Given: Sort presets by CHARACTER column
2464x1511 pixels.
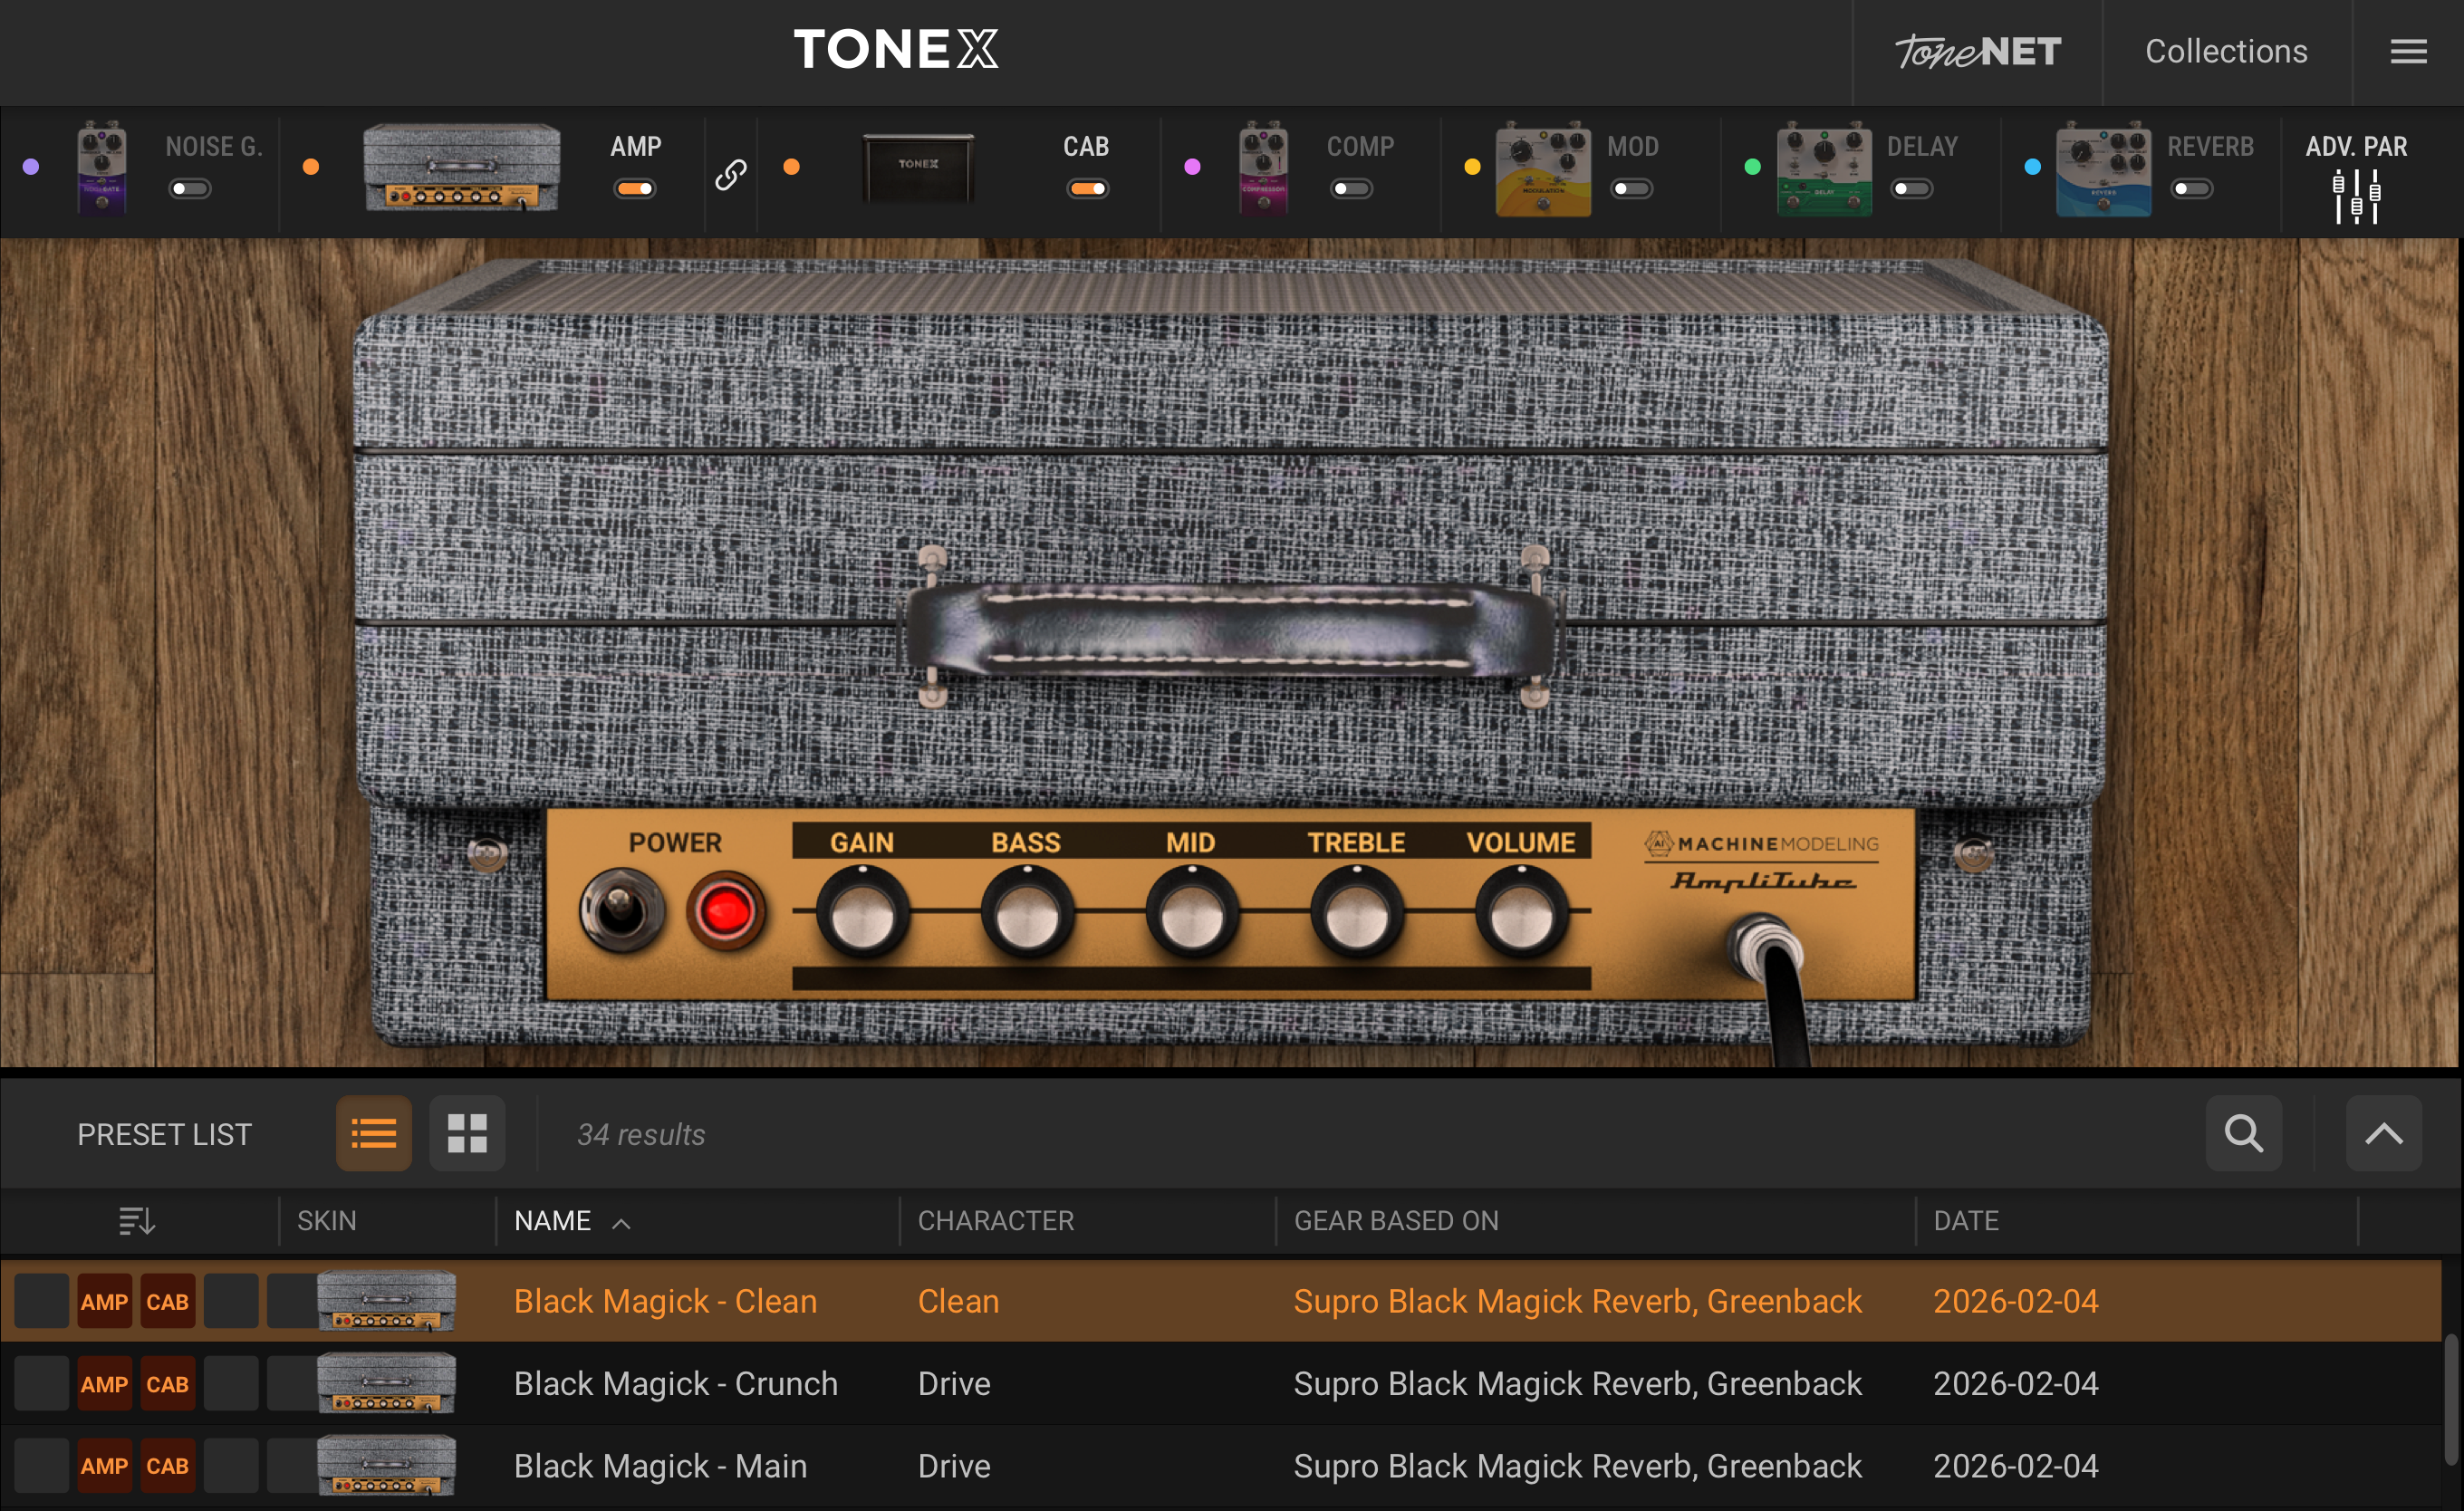Looking at the screenshot, I should click(x=996, y=1220).
